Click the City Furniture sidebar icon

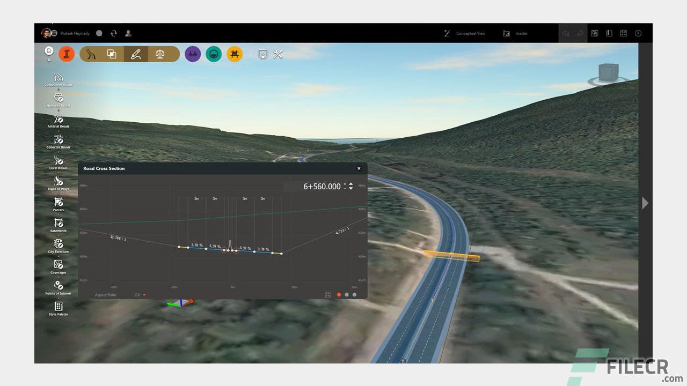point(58,245)
